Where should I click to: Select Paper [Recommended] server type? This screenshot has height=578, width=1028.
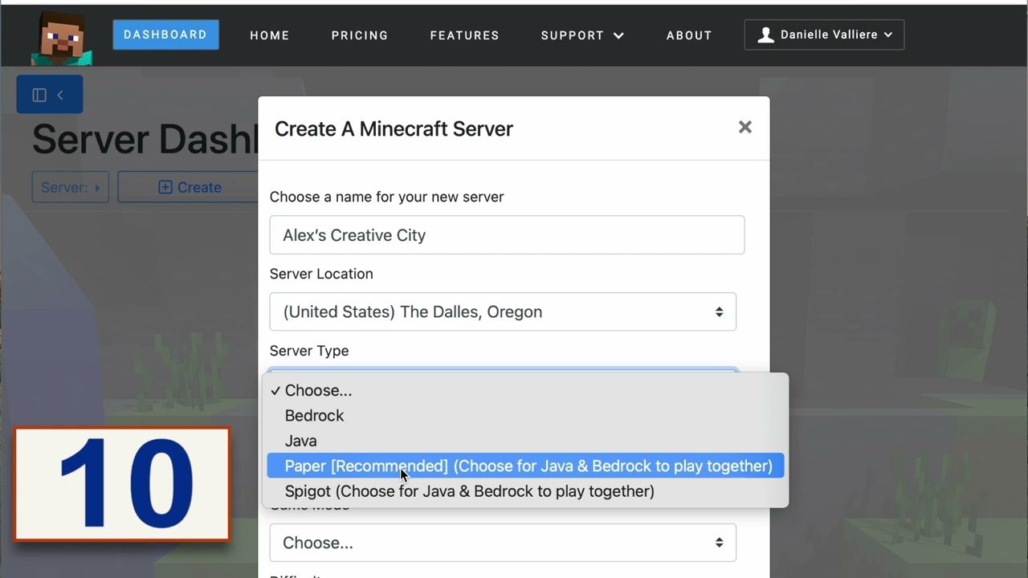525,466
